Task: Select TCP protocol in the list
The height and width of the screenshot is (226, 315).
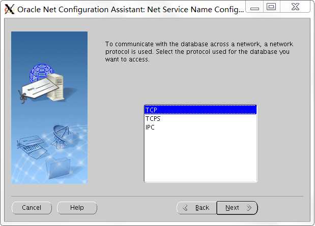Action: pos(201,110)
